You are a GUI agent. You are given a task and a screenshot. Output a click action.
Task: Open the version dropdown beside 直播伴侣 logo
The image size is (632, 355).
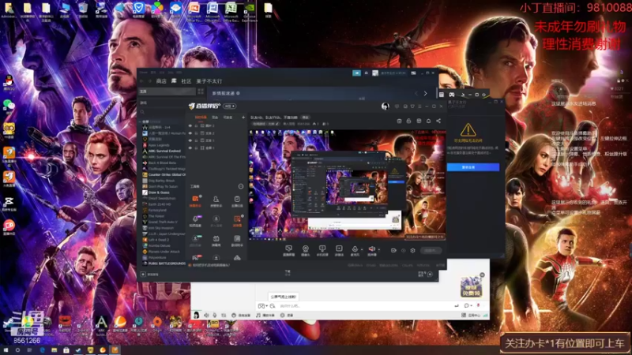230,106
